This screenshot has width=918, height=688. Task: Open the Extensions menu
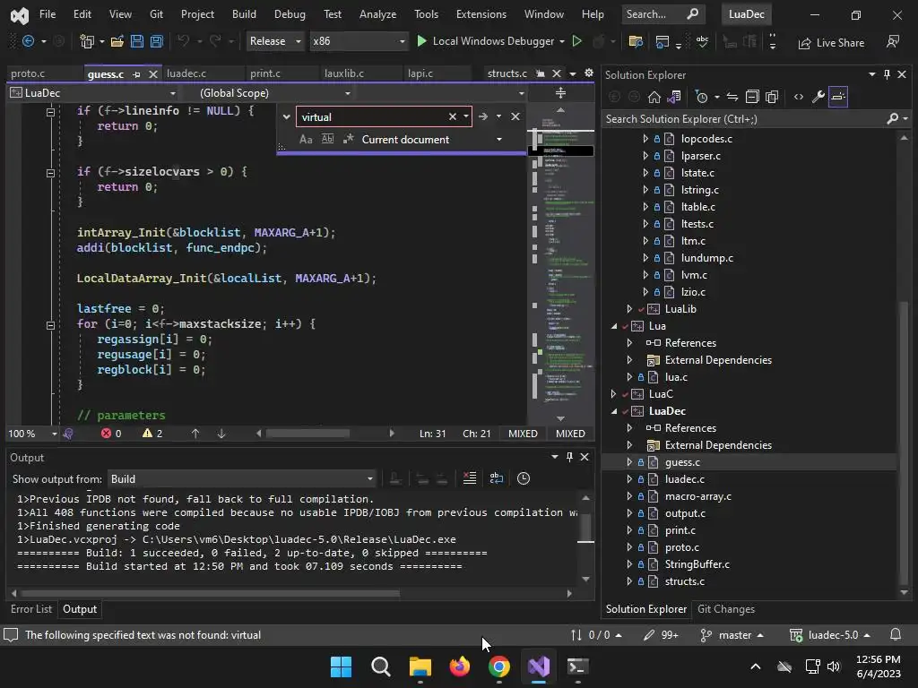(481, 14)
